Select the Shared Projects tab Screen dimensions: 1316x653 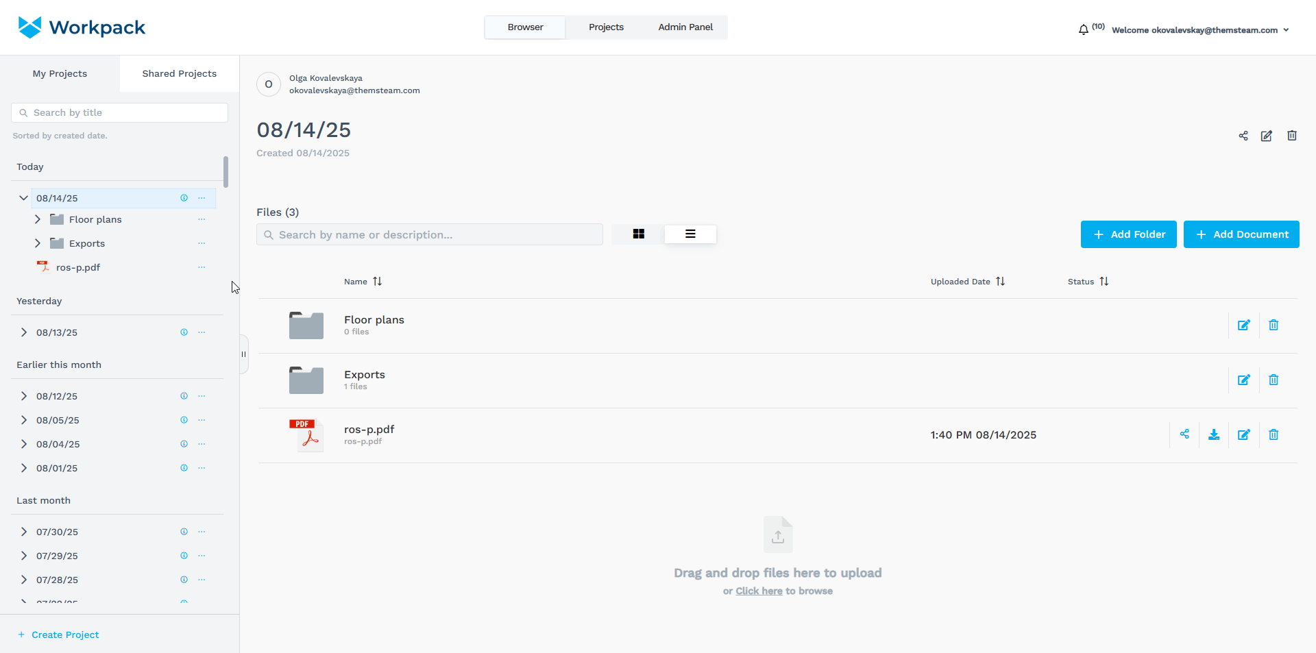pos(180,73)
